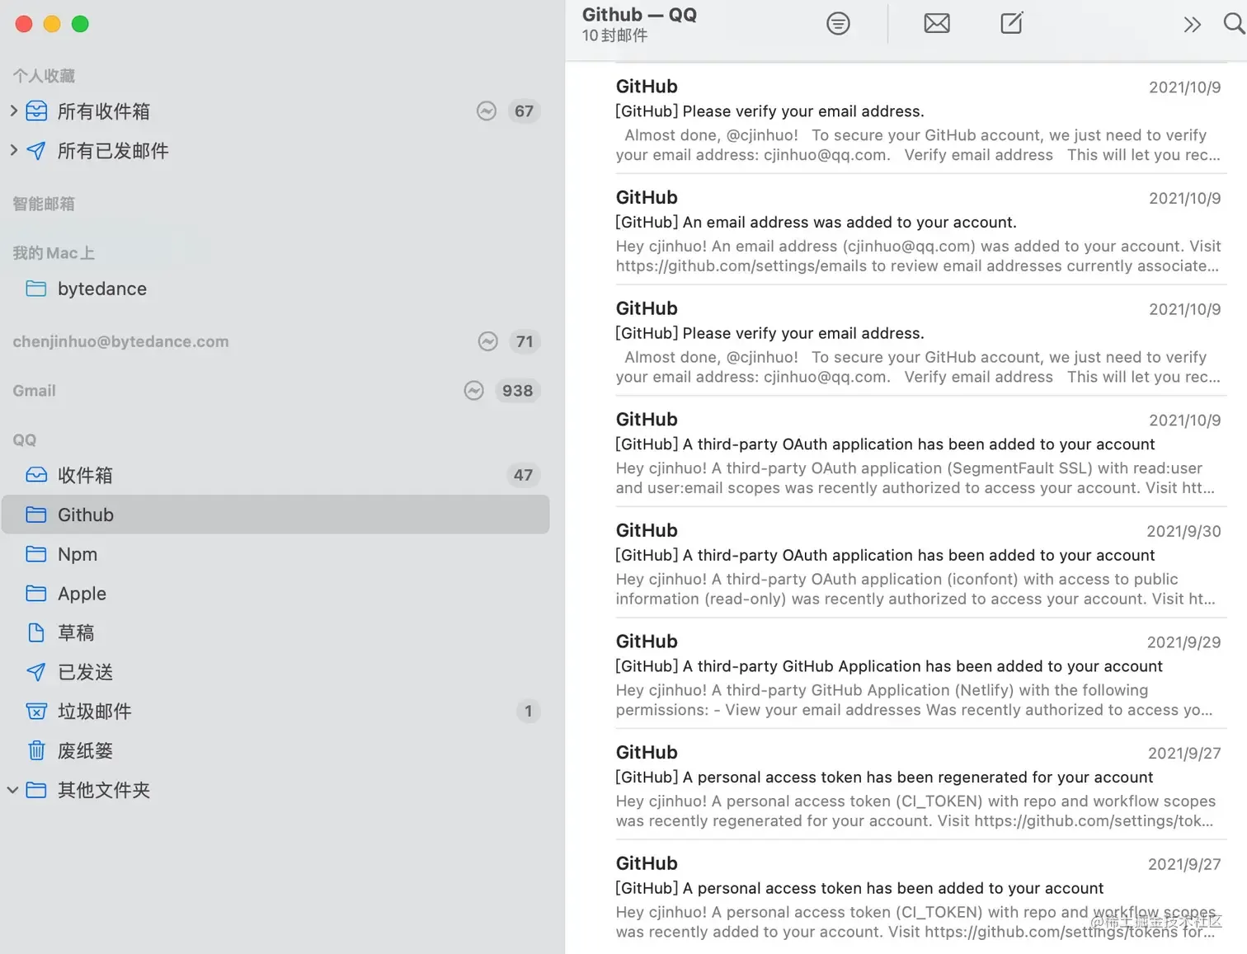The image size is (1247, 954).
Task: Collapse the 其他文件夹 folder
Action: click(x=13, y=790)
